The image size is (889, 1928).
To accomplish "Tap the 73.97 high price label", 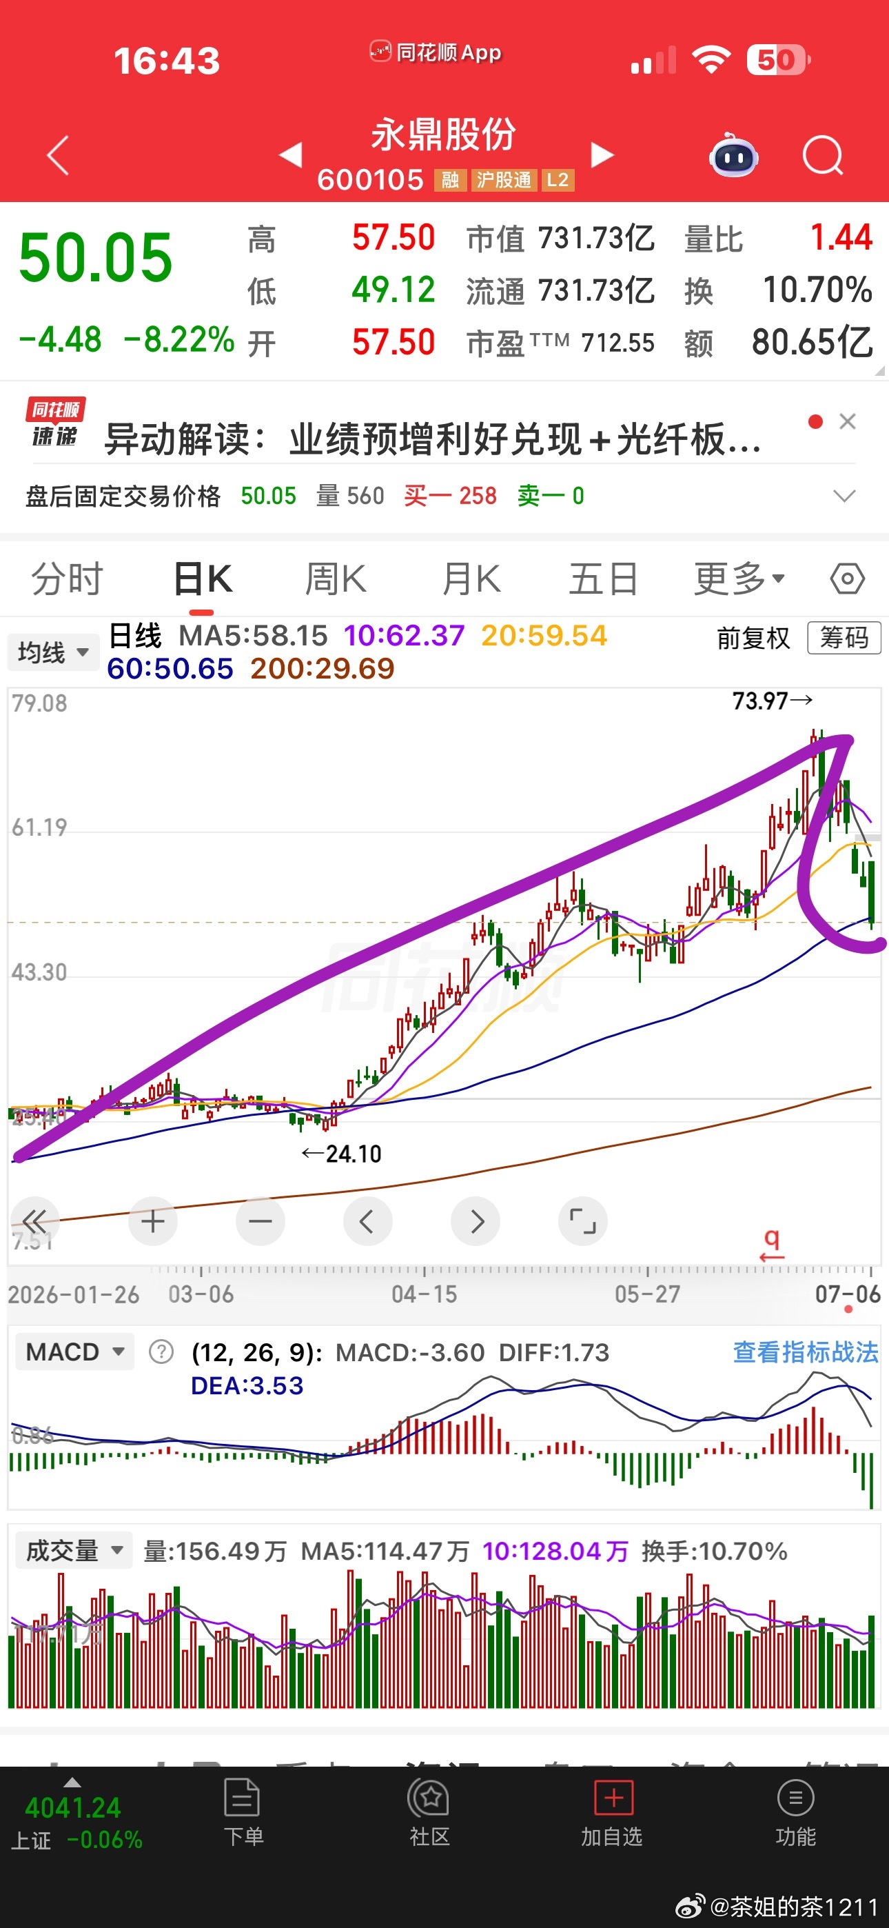I will 773,701.
